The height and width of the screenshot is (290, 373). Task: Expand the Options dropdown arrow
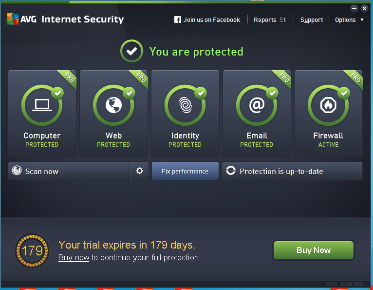(362, 20)
